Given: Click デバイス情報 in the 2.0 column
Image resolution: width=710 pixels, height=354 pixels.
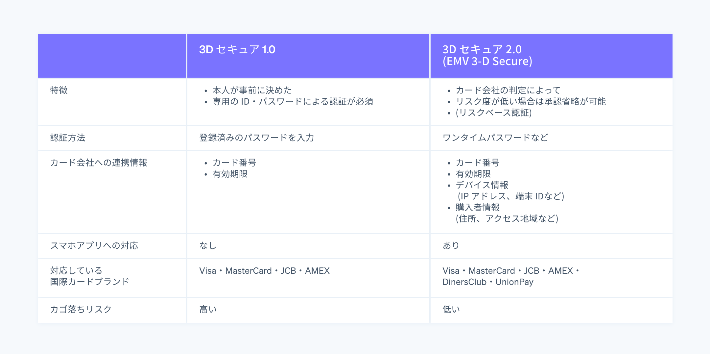Looking at the screenshot, I should click(482, 185).
